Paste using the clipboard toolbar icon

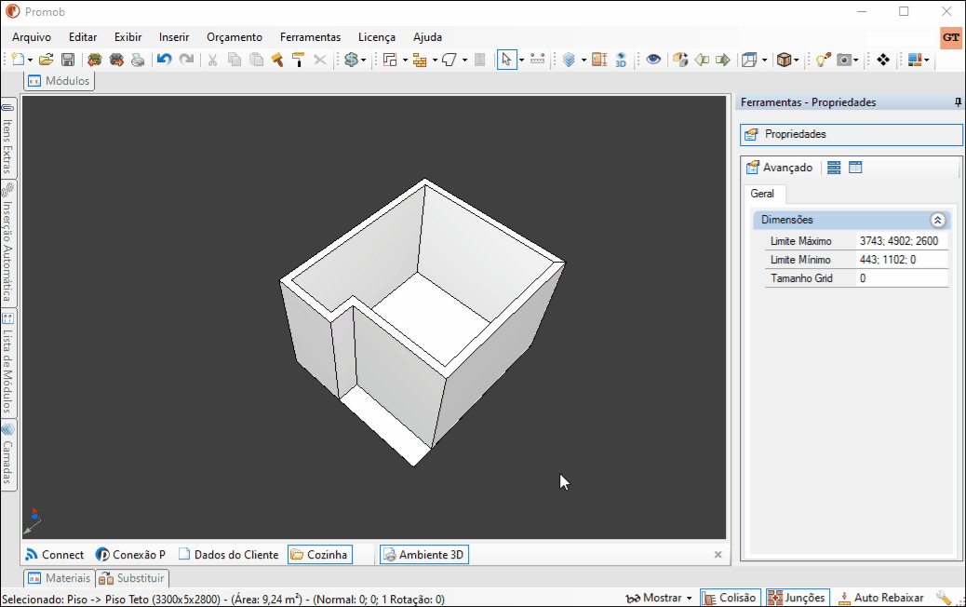[x=256, y=60]
